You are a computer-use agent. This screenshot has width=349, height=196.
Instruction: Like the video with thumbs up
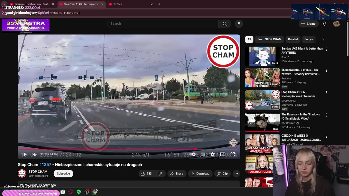coord(146,173)
